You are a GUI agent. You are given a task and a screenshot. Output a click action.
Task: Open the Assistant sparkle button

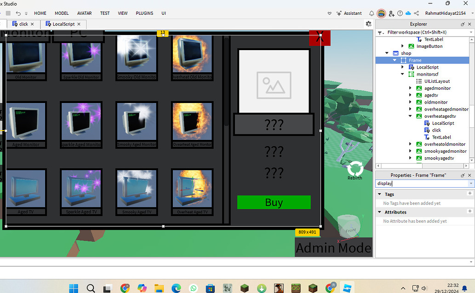pos(349,13)
